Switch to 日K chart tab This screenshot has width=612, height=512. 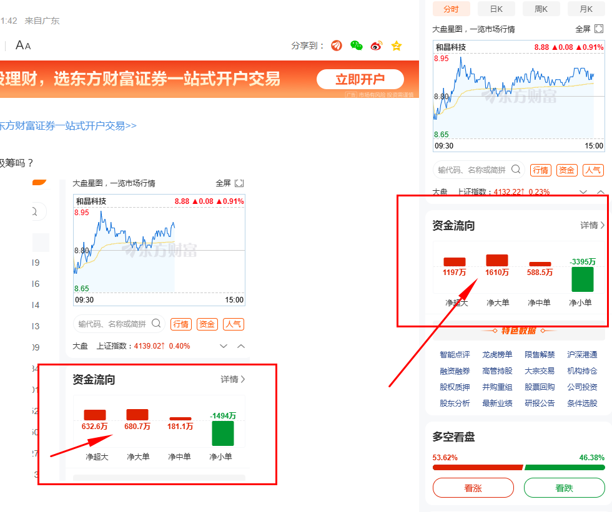[496, 9]
